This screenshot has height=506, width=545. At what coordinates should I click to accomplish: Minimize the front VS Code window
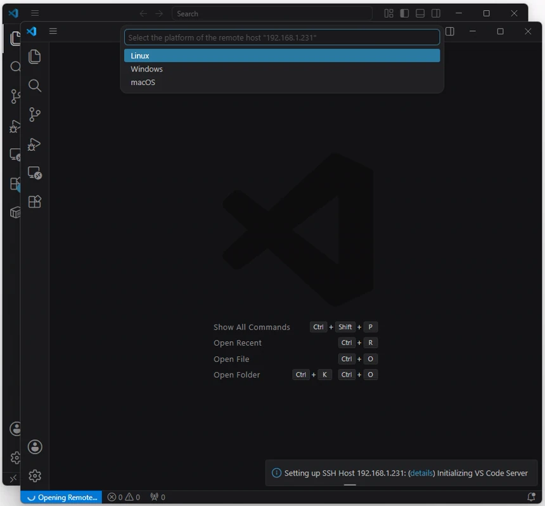(472, 31)
